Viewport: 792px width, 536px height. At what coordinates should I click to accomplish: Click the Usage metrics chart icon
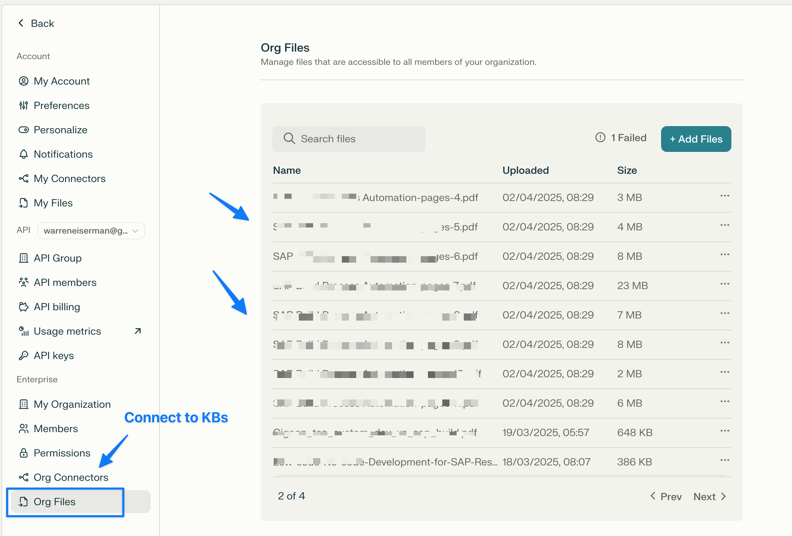tap(24, 331)
